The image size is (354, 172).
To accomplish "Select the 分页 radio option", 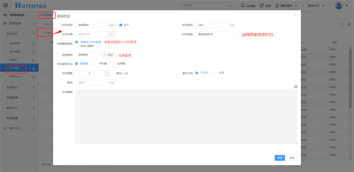I will [x=215, y=73].
